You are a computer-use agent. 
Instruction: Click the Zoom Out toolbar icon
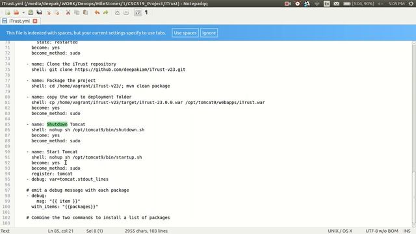[x=126, y=12]
